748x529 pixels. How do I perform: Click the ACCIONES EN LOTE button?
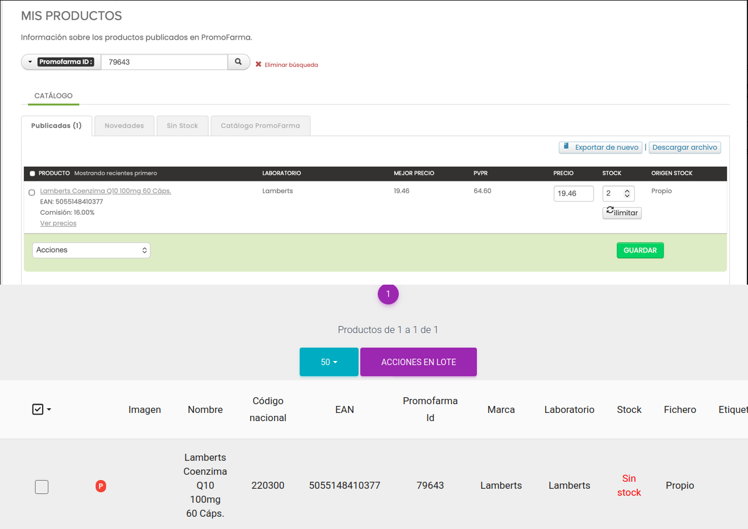[419, 362]
